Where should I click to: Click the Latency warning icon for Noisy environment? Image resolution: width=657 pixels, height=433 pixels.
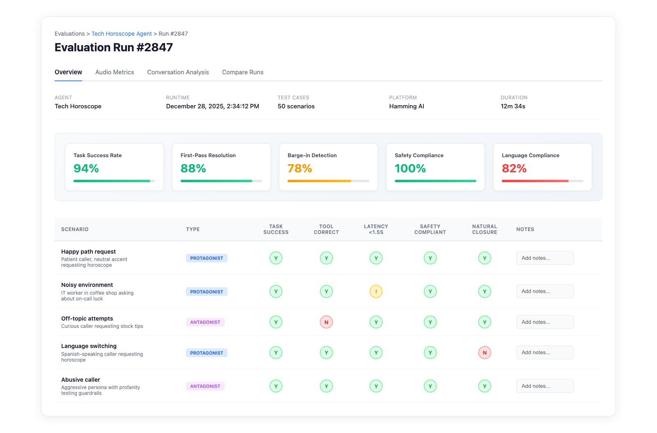pyautogui.click(x=376, y=291)
